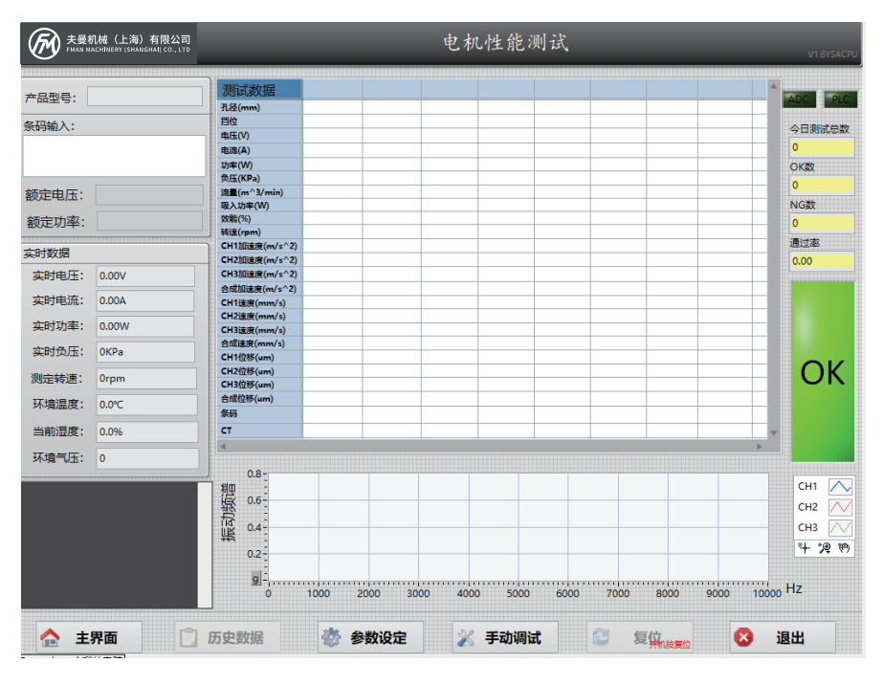Screen dimensions: 883x685
Task: Select the 电压(V) row header
Action: click(259, 136)
